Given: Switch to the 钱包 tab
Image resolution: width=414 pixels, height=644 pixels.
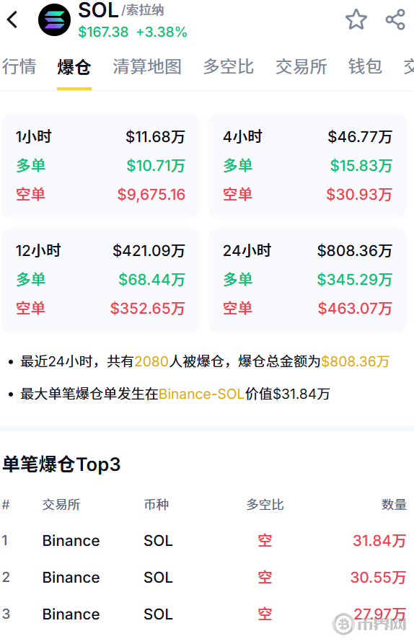Looking at the screenshot, I should (365, 66).
